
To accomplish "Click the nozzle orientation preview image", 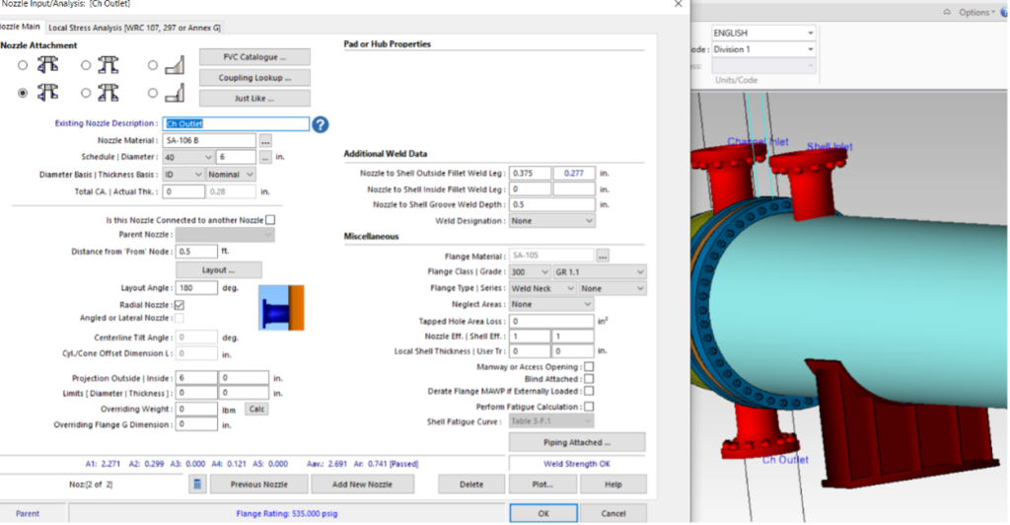I will (281, 308).
